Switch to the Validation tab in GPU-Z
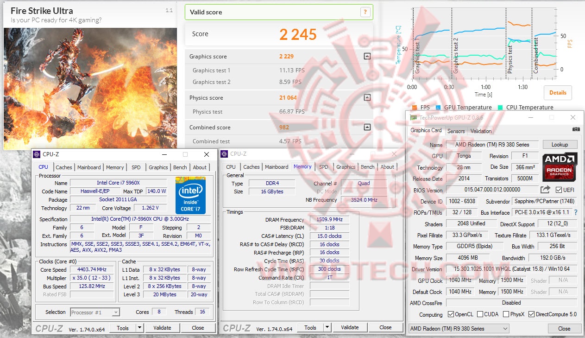585x338 pixels. pyautogui.click(x=481, y=131)
